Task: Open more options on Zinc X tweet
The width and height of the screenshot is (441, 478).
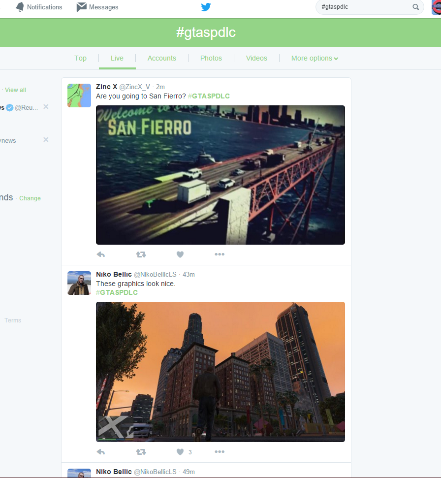Action: point(220,254)
